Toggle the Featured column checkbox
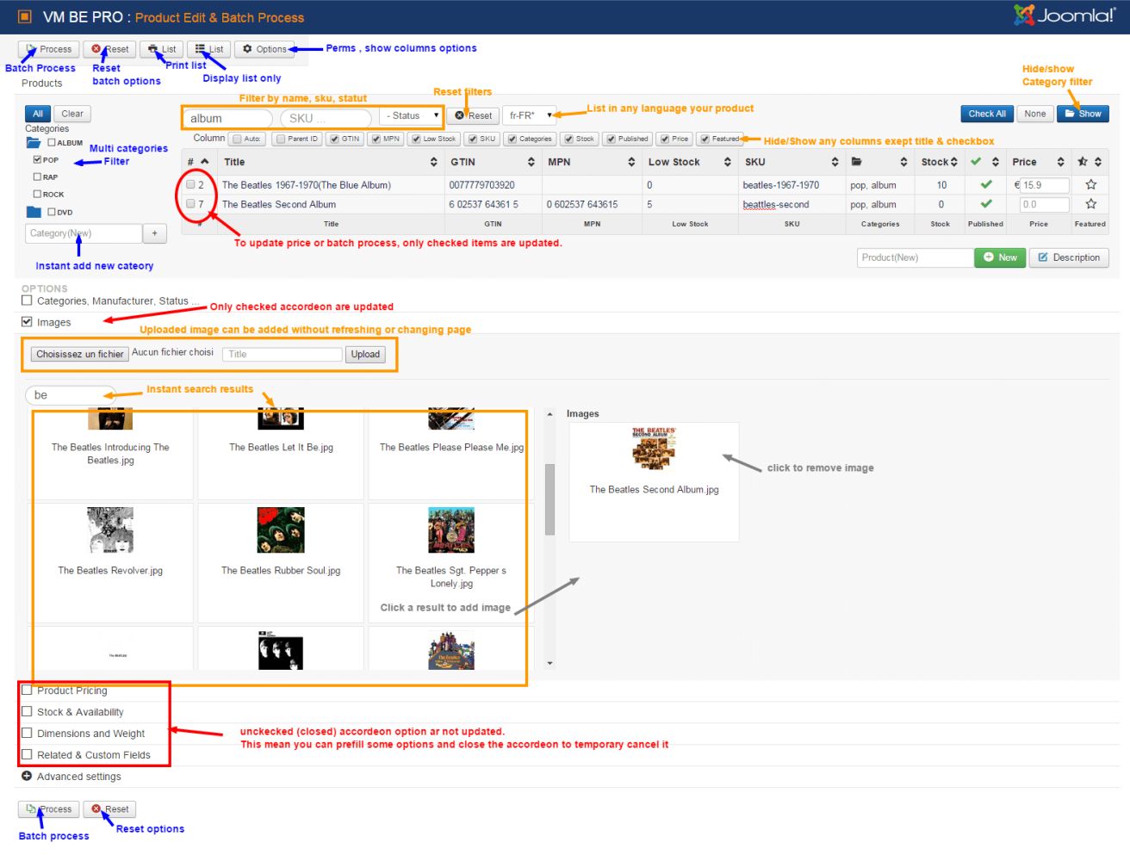This screenshot has width=1130, height=861. tap(705, 139)
